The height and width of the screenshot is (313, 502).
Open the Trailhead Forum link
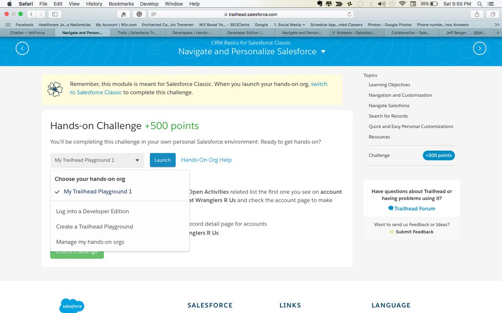pos(412,209)
